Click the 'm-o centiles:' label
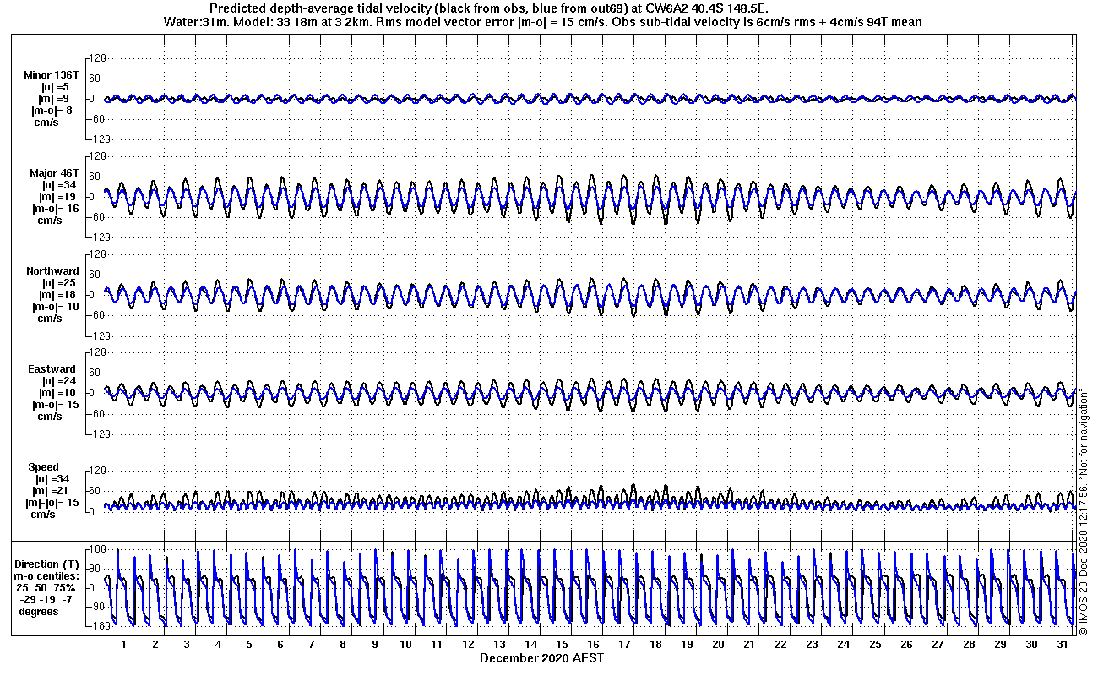 (46, 575)
